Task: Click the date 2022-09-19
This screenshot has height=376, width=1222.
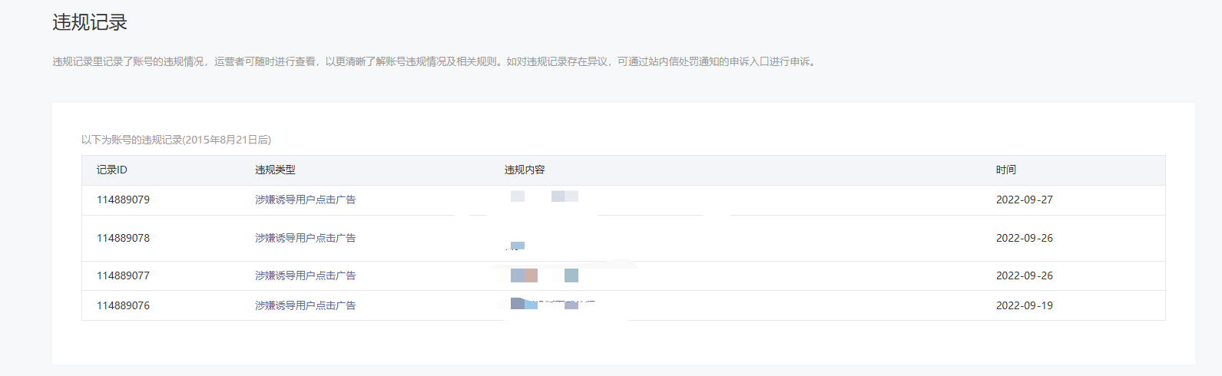Action: click(1024, 305)
